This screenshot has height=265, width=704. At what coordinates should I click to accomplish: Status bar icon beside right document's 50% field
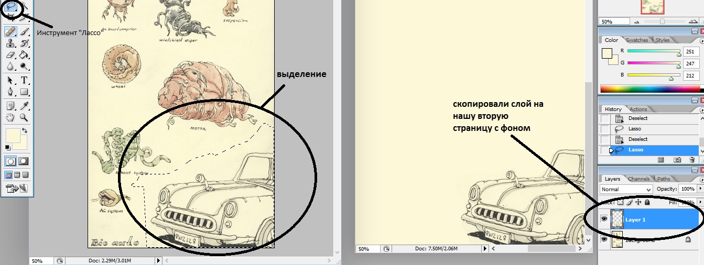386,249
